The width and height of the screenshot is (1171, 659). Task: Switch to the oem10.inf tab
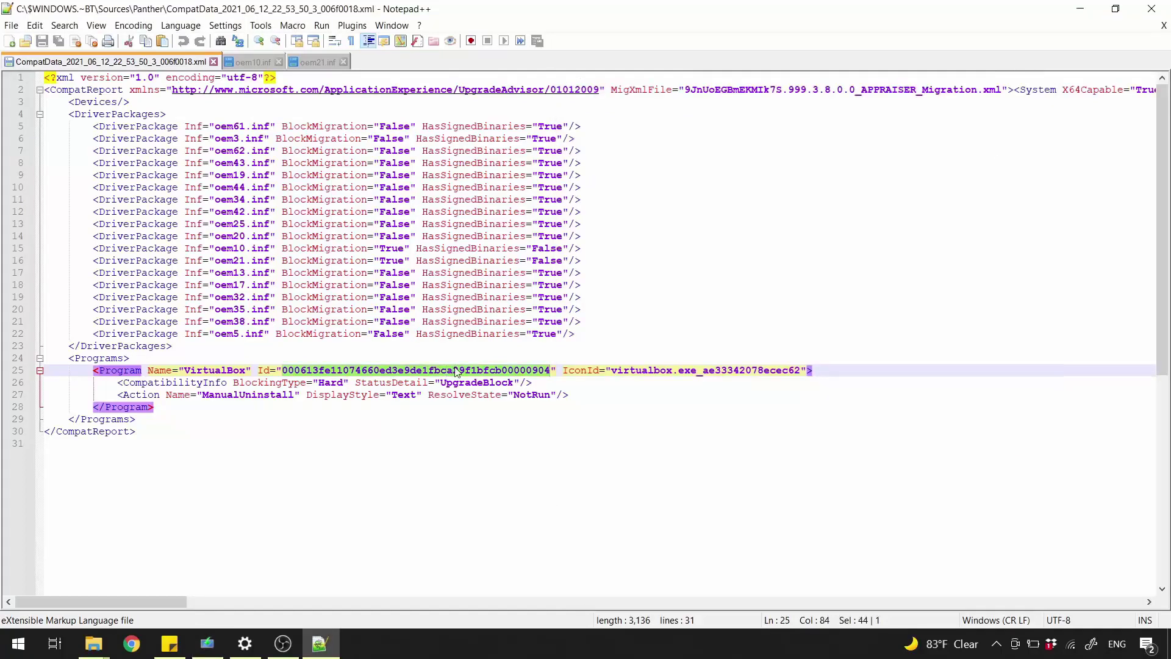pos(252,62)
